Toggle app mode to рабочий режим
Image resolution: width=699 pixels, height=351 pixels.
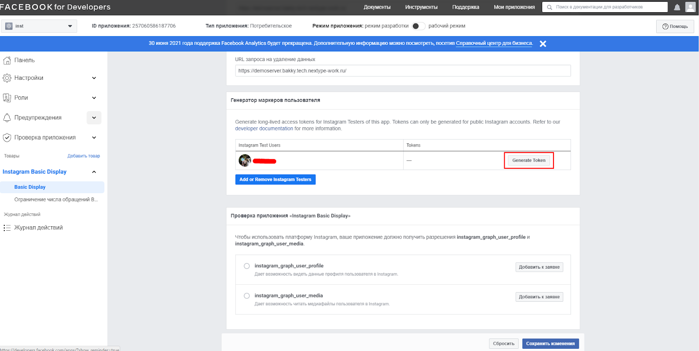(x=418, y=26)
